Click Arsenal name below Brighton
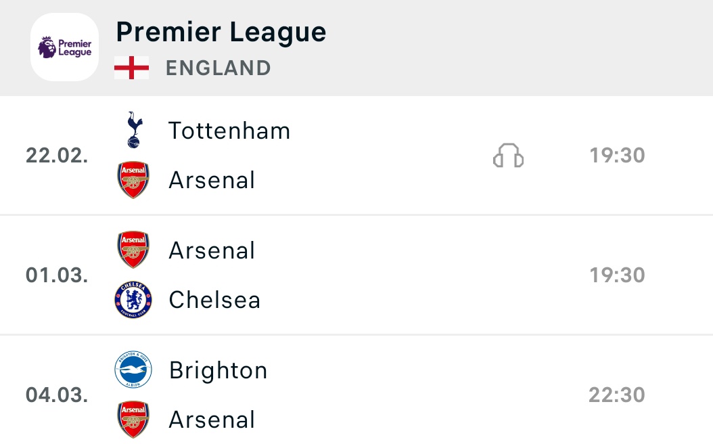Image resolution: width=713 pixels, height=444 pixels. (212, 420)
